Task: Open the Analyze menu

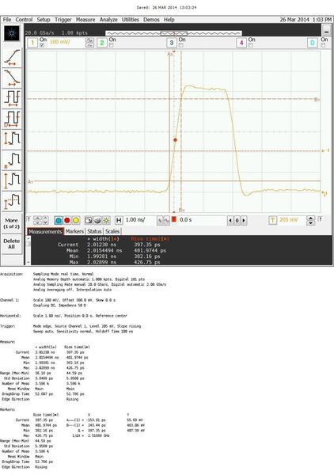Action: pos(108,19)
